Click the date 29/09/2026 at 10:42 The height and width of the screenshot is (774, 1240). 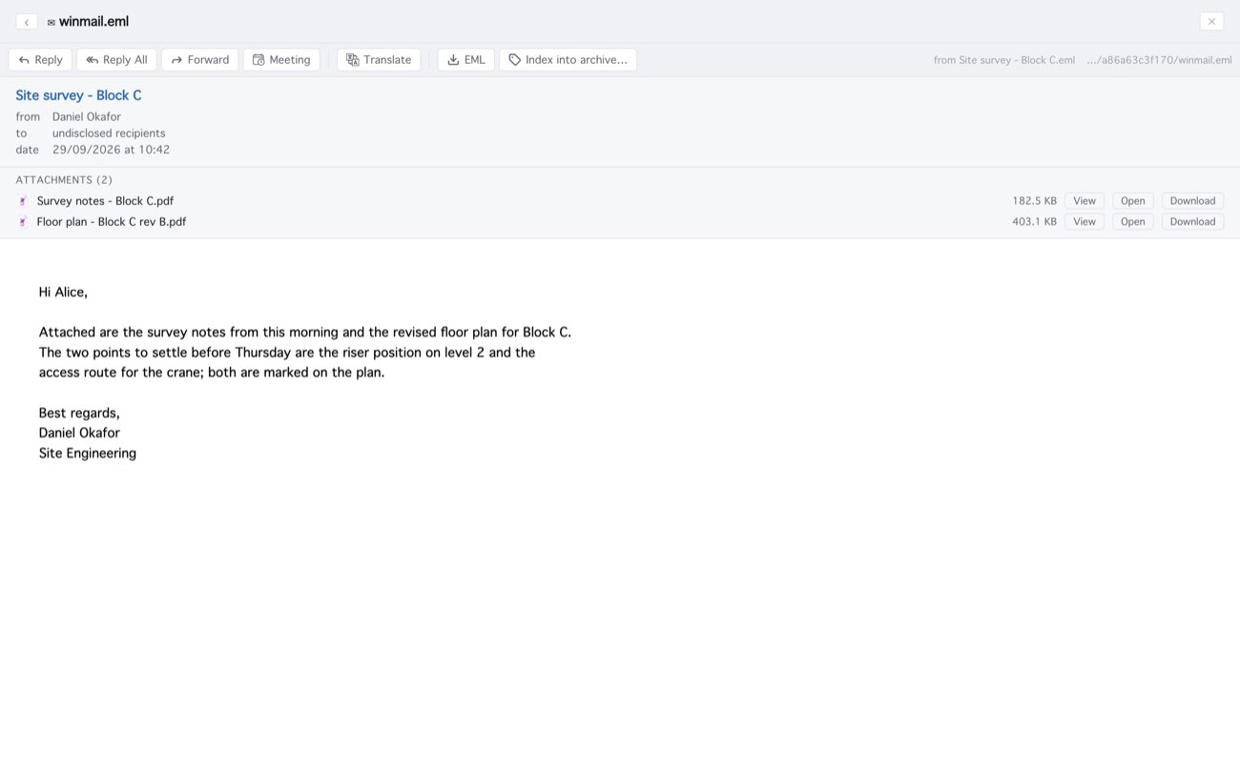(x=111, y=150)
